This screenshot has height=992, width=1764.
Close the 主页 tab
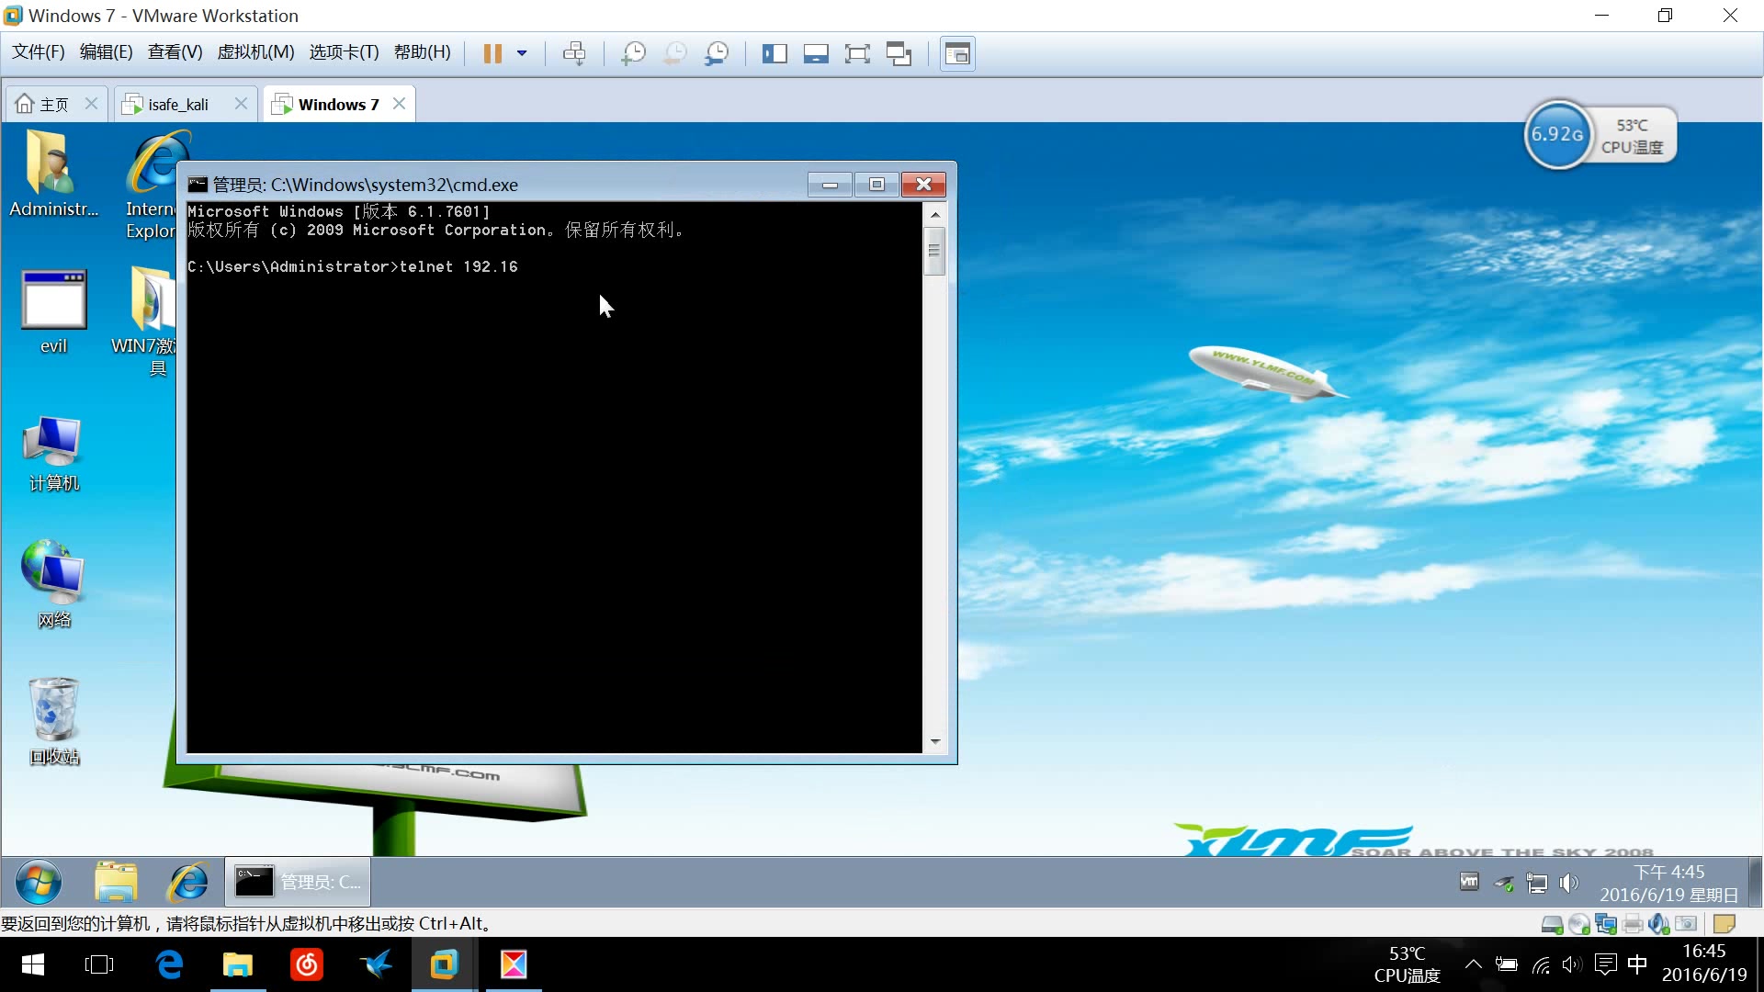tap(91, 104)
